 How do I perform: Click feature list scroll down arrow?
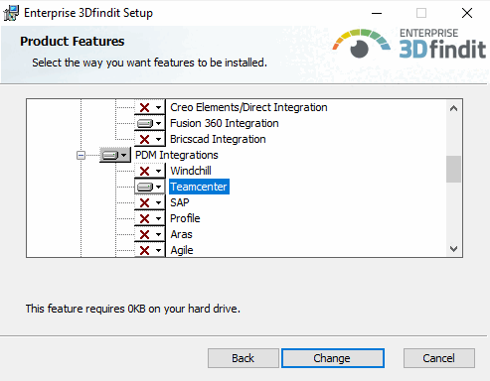[453, 248]
